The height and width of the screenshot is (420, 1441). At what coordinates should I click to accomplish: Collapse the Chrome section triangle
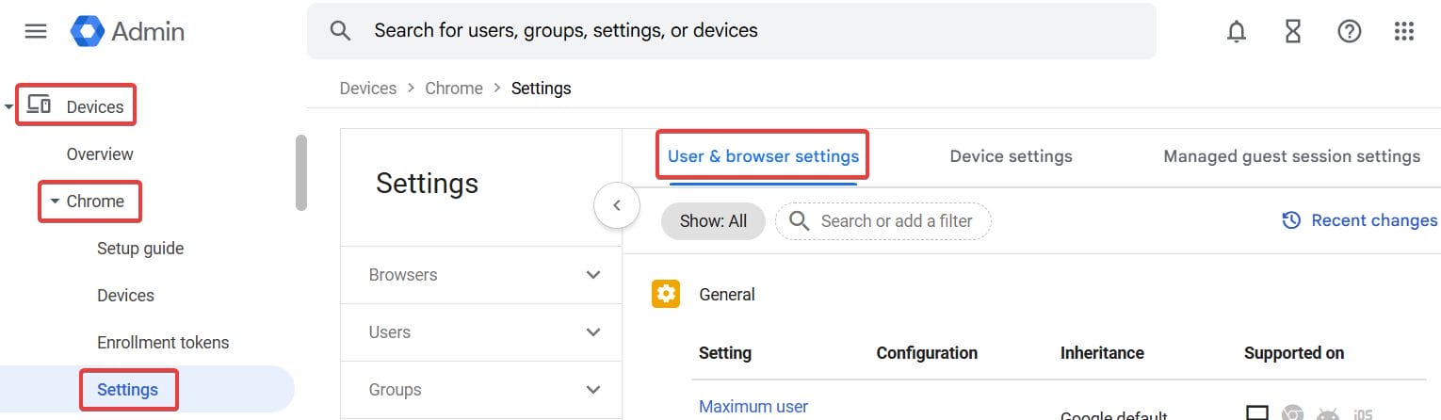coord(55,202)
